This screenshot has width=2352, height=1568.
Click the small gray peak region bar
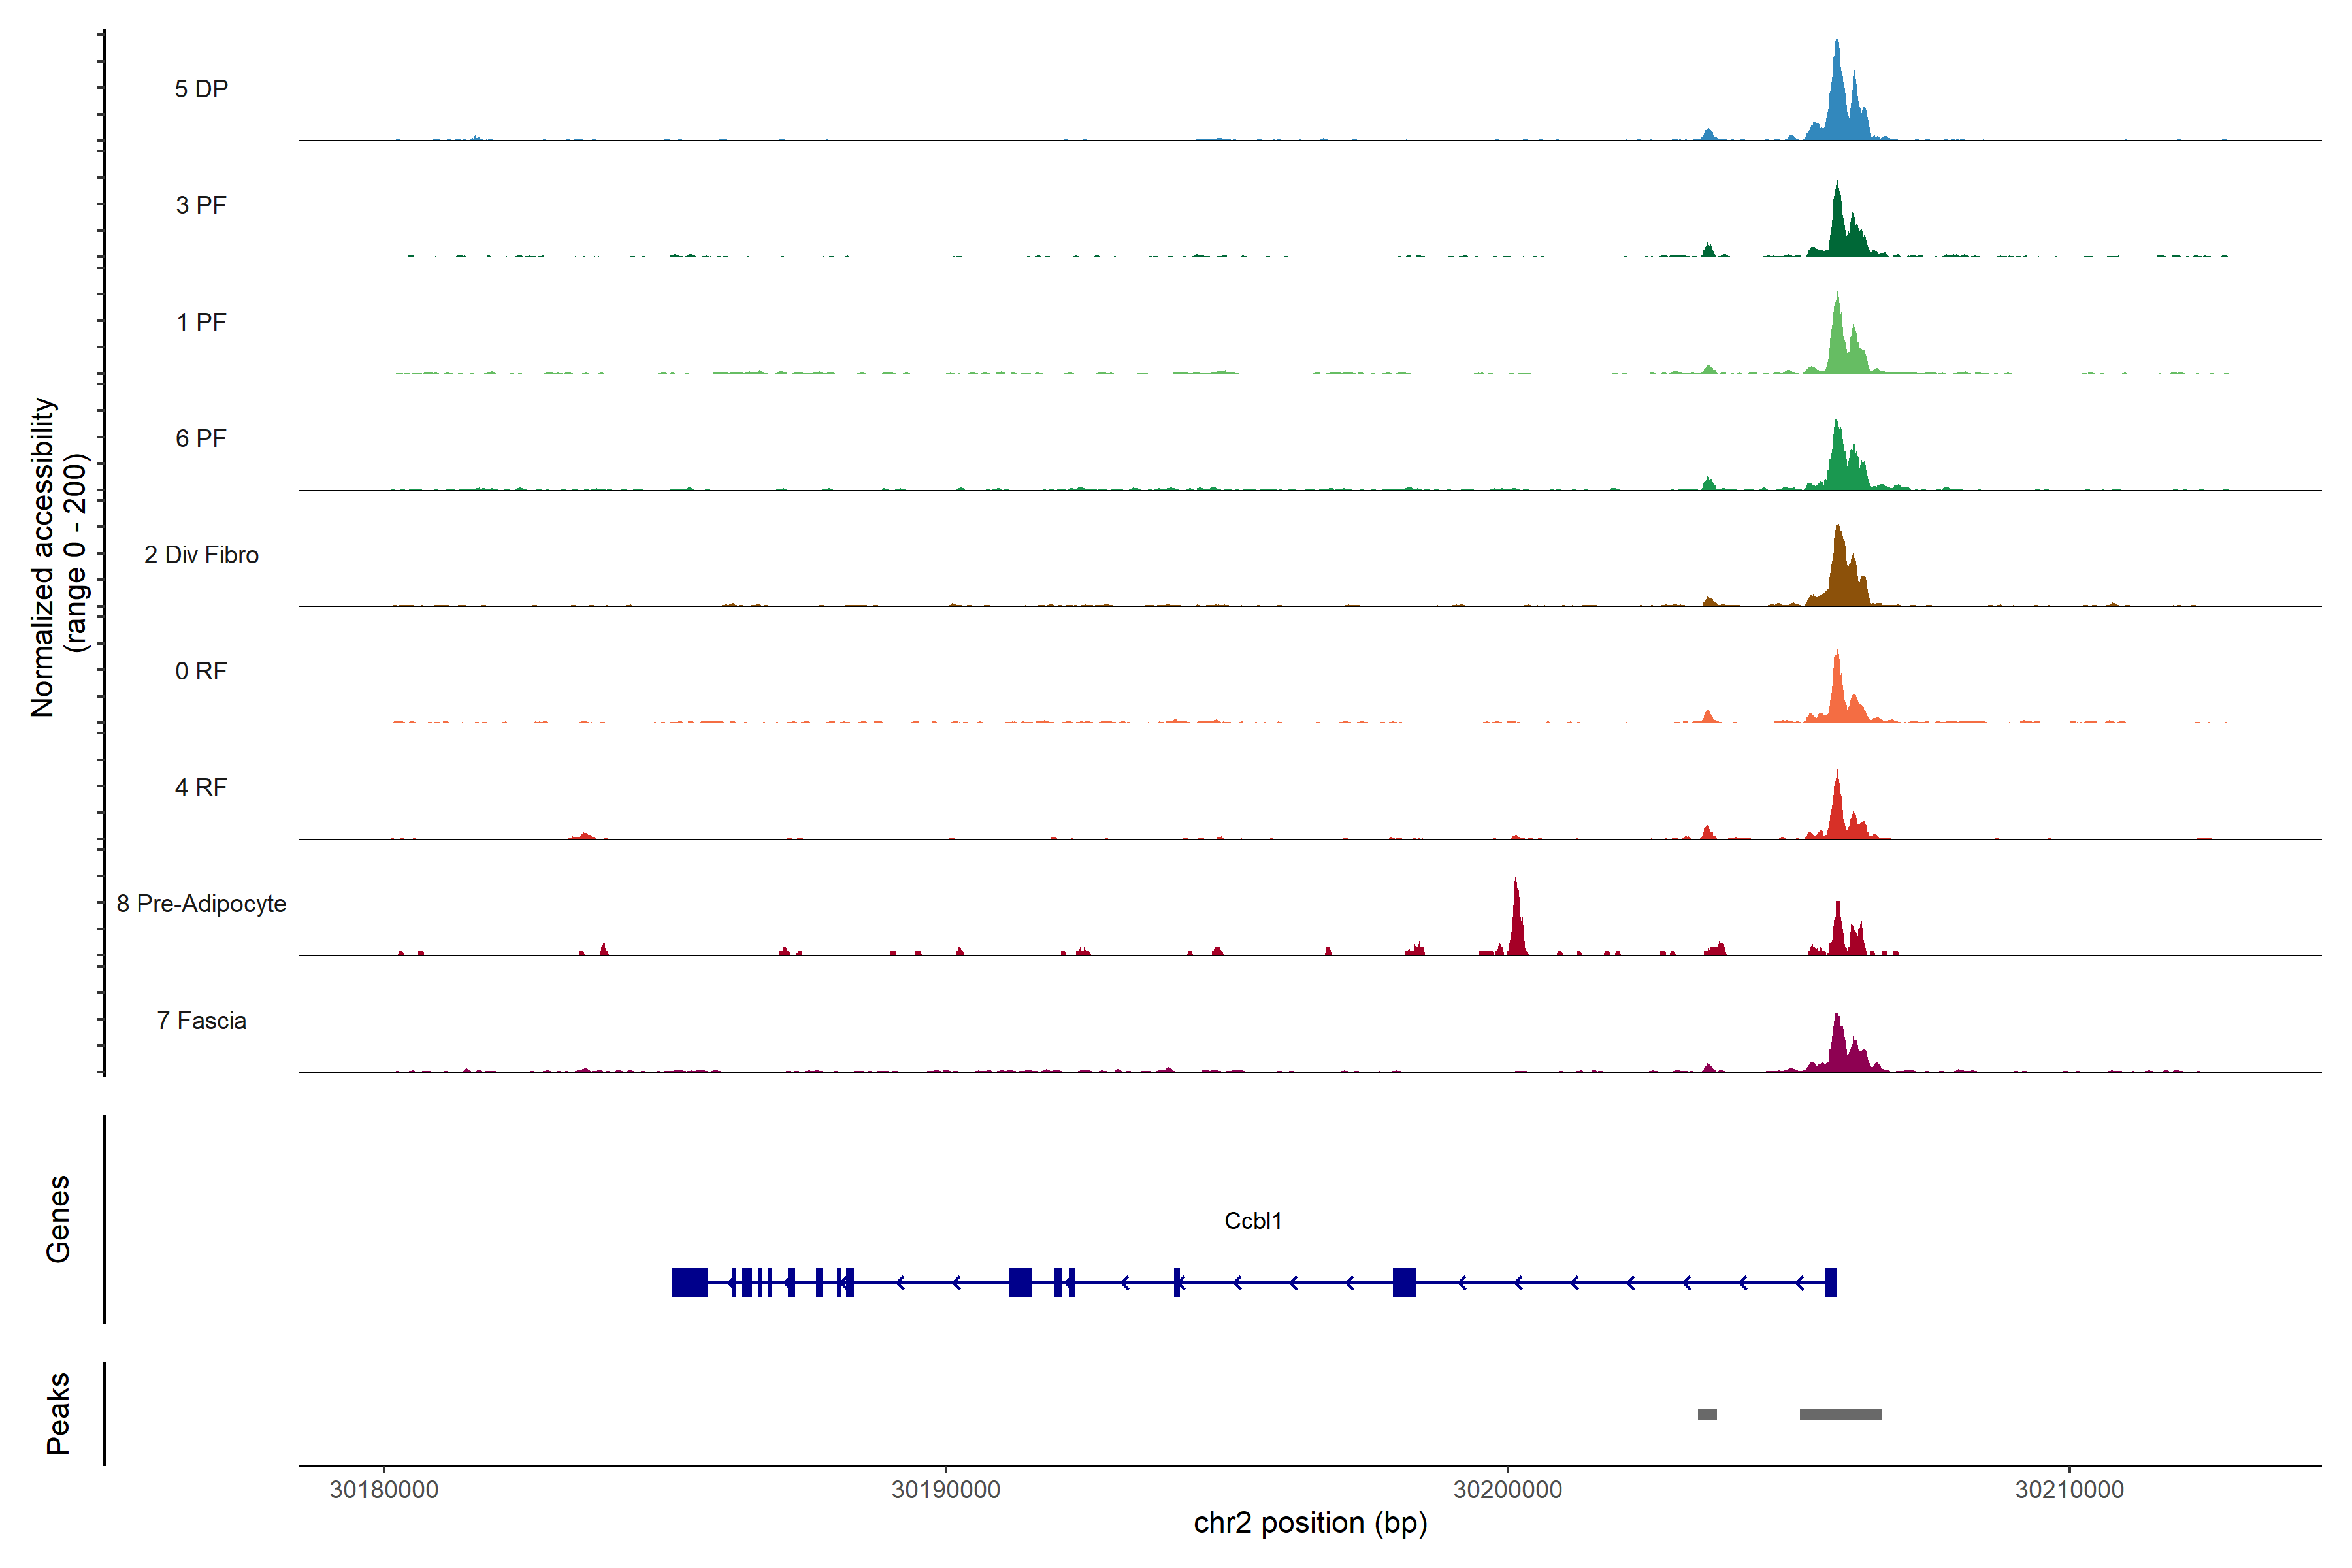click(1707, 1414)
